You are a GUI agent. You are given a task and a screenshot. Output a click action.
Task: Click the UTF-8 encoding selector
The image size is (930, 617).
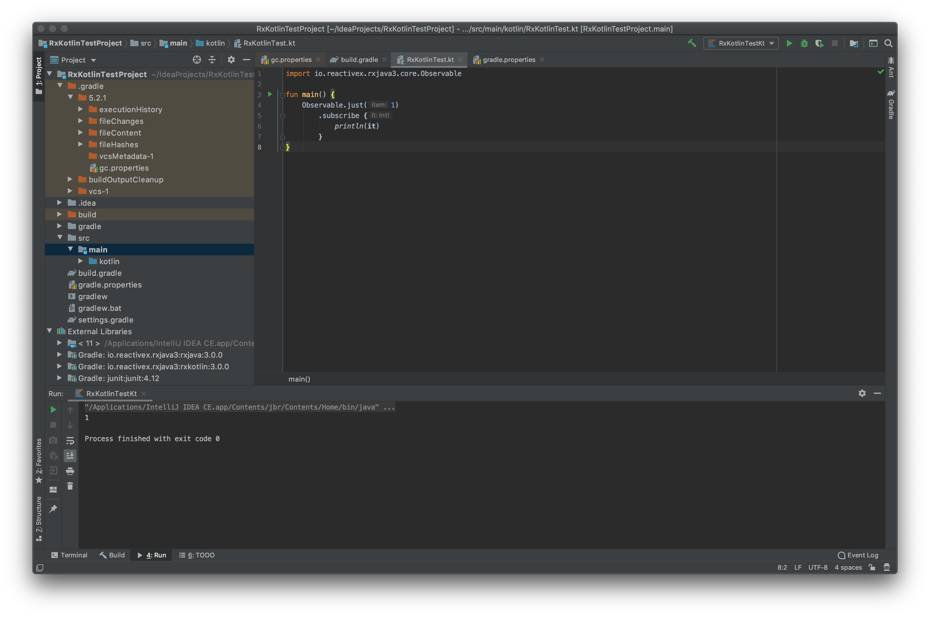pos(818,567)
